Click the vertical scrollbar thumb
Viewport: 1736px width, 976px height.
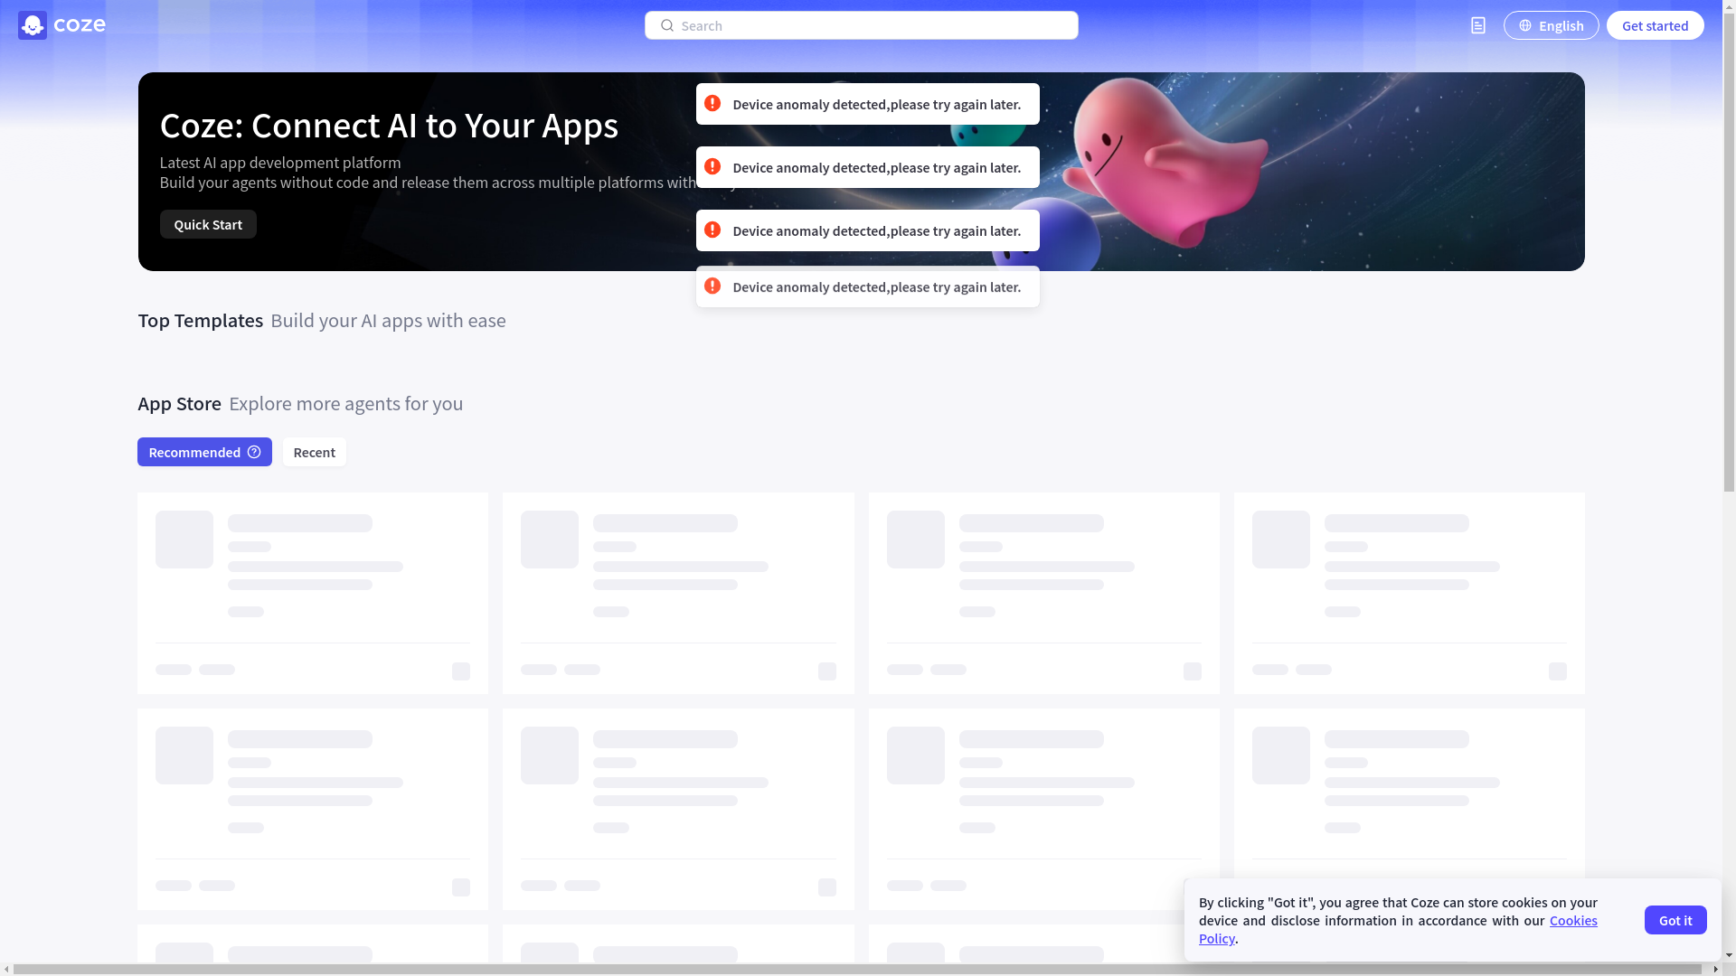[x=1729, y=253]
